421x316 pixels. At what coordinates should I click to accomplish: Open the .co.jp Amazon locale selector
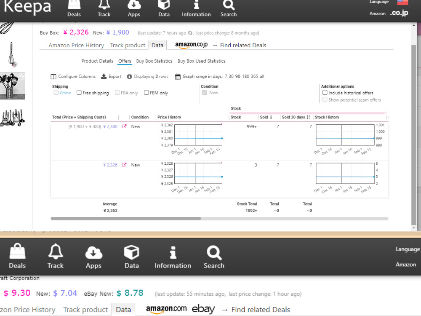399,13
